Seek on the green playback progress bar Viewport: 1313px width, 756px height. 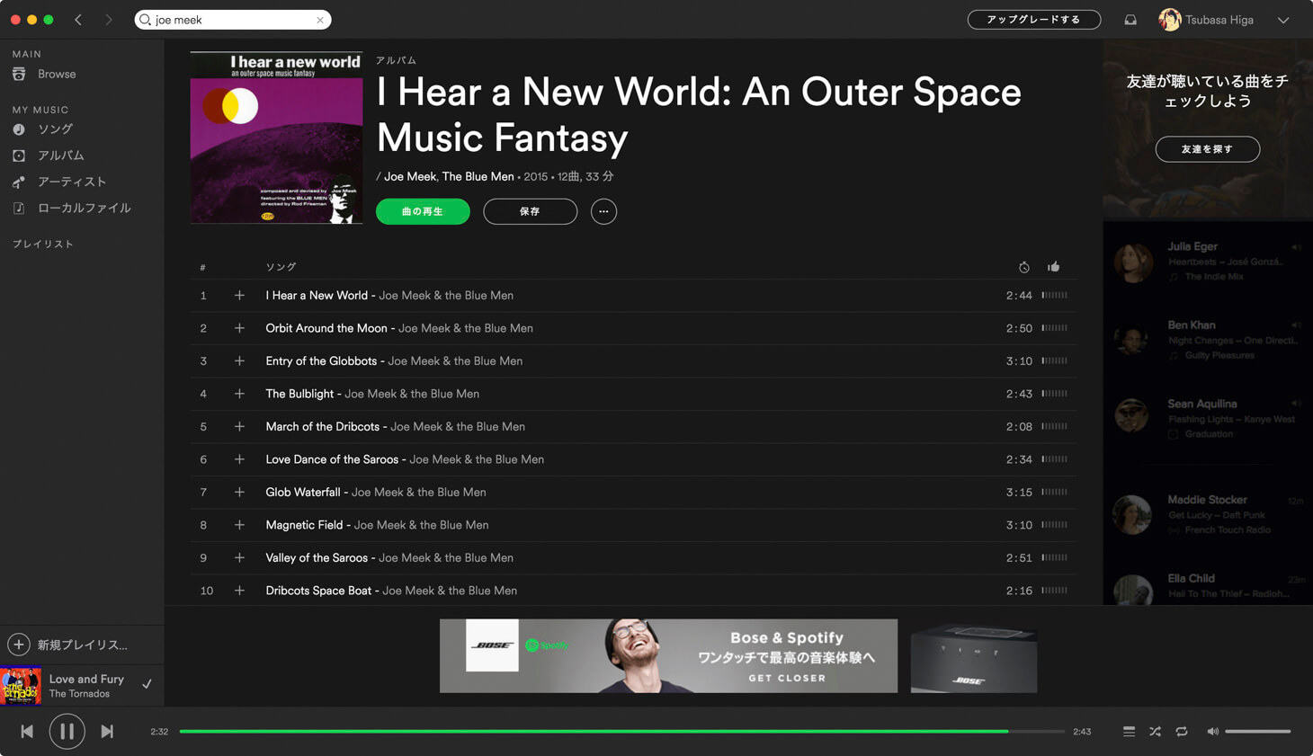621,732
